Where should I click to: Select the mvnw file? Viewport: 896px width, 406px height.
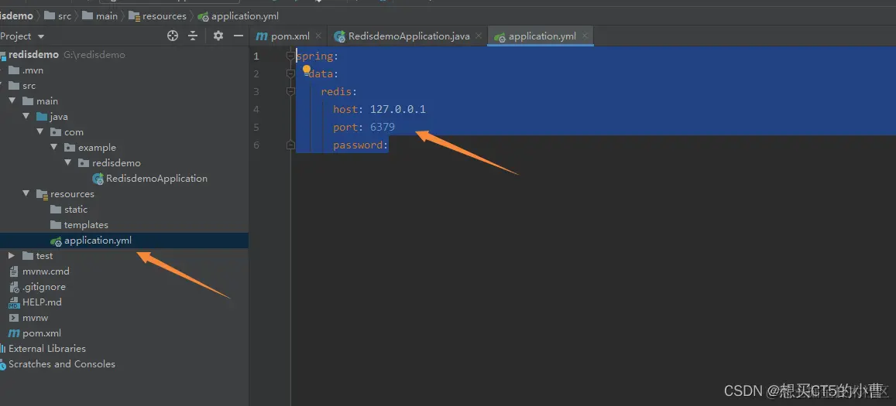36,318
